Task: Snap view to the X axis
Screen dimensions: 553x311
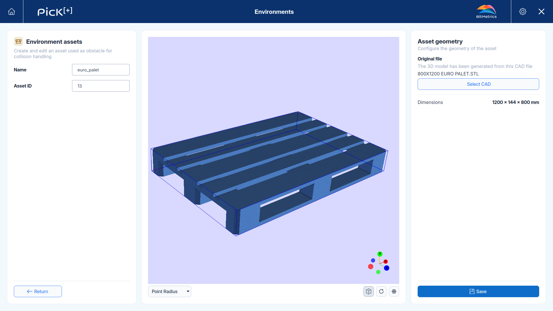Action: click(x=386, y=261)
